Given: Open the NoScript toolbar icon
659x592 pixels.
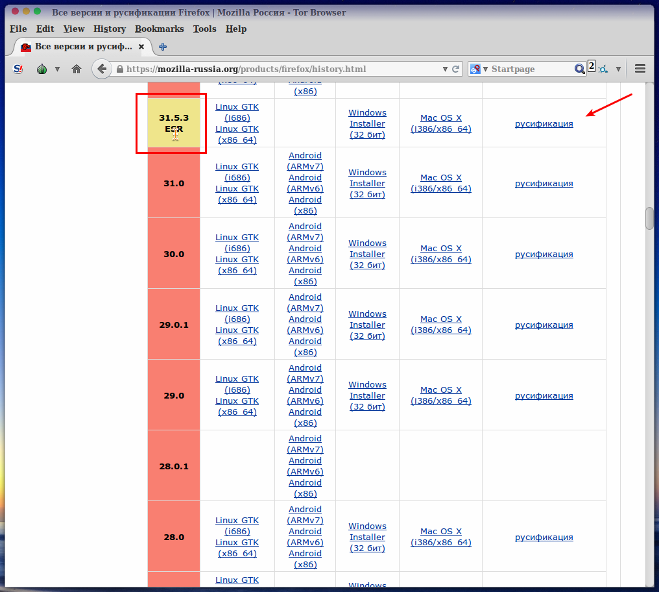Looking at the screenshot, I should pos(18,69).
